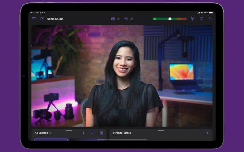Tap the 9:41 time in status bar
Image resolution: width=244 pixels, height=152 pixels.
[x=32, y=13]
